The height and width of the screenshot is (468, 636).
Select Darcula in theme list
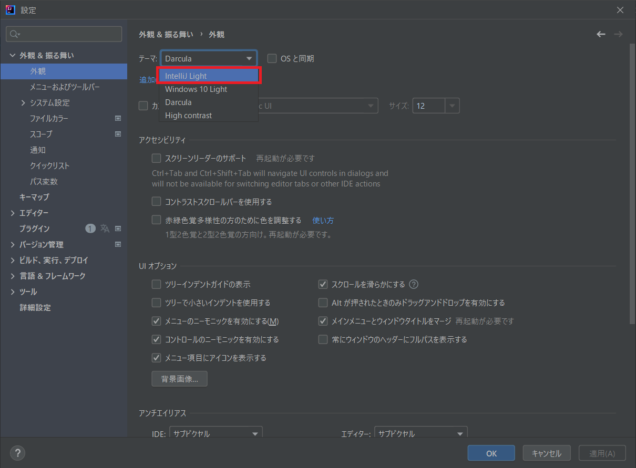tap(209, 102)
